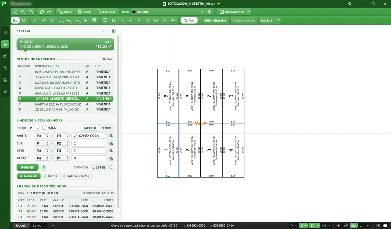This screenshot has width=391, height=229.
Task: Open the layers sidebar panel icon
Action: tap(5, 32)
